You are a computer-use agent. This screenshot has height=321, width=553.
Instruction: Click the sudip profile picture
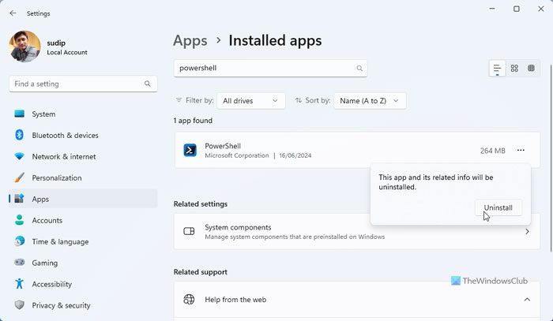pos(24,47)
